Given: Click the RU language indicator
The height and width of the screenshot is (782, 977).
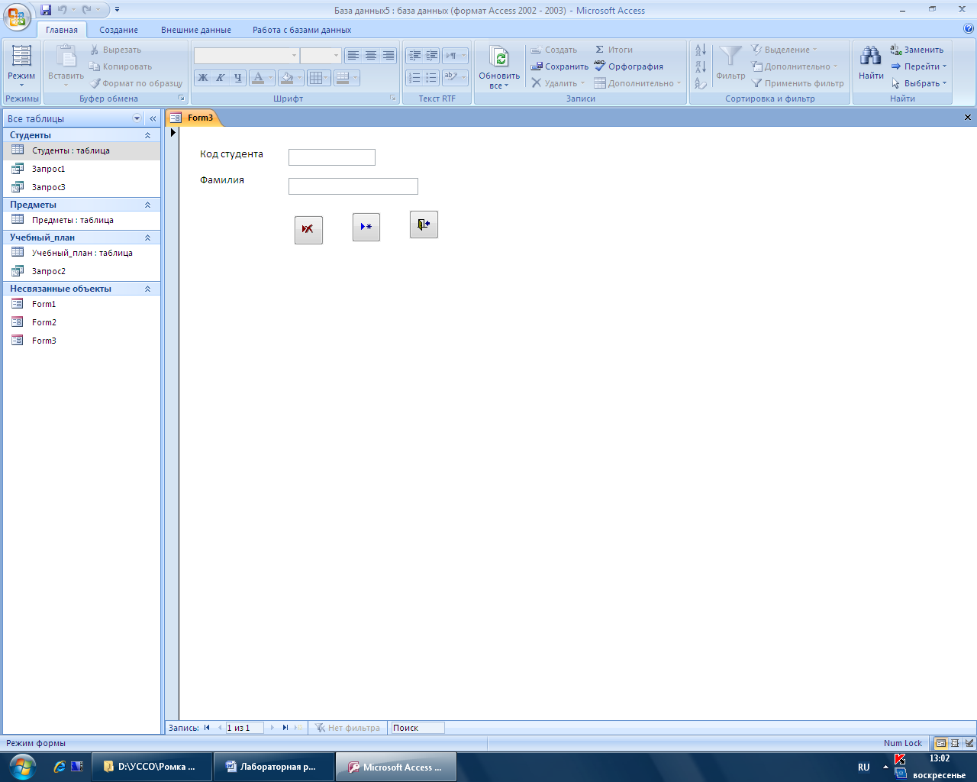Looking at the screenshot, I should pos(864,767).
